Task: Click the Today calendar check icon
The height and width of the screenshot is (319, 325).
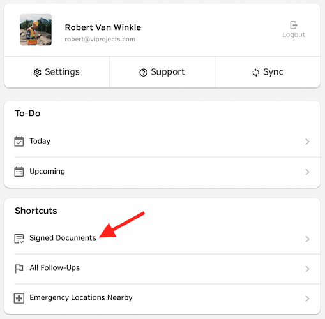Action: tap(19, 142)
